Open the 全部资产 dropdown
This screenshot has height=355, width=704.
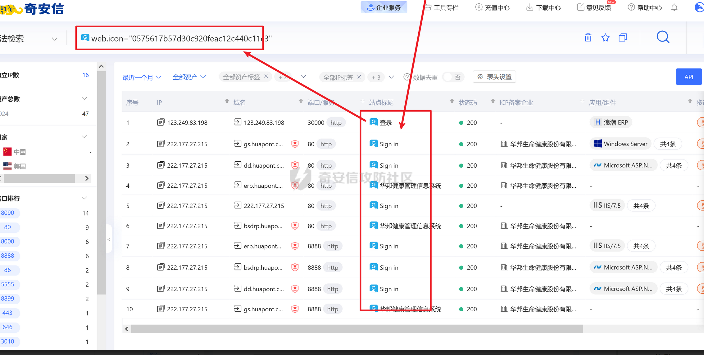pyautogui.click(x=189, y=77)
